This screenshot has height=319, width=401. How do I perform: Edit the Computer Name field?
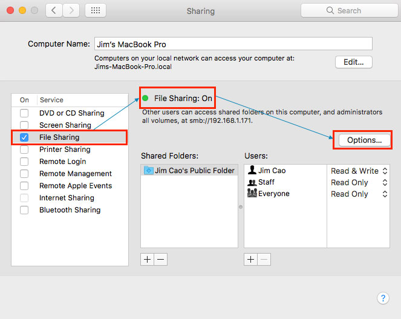233,44
